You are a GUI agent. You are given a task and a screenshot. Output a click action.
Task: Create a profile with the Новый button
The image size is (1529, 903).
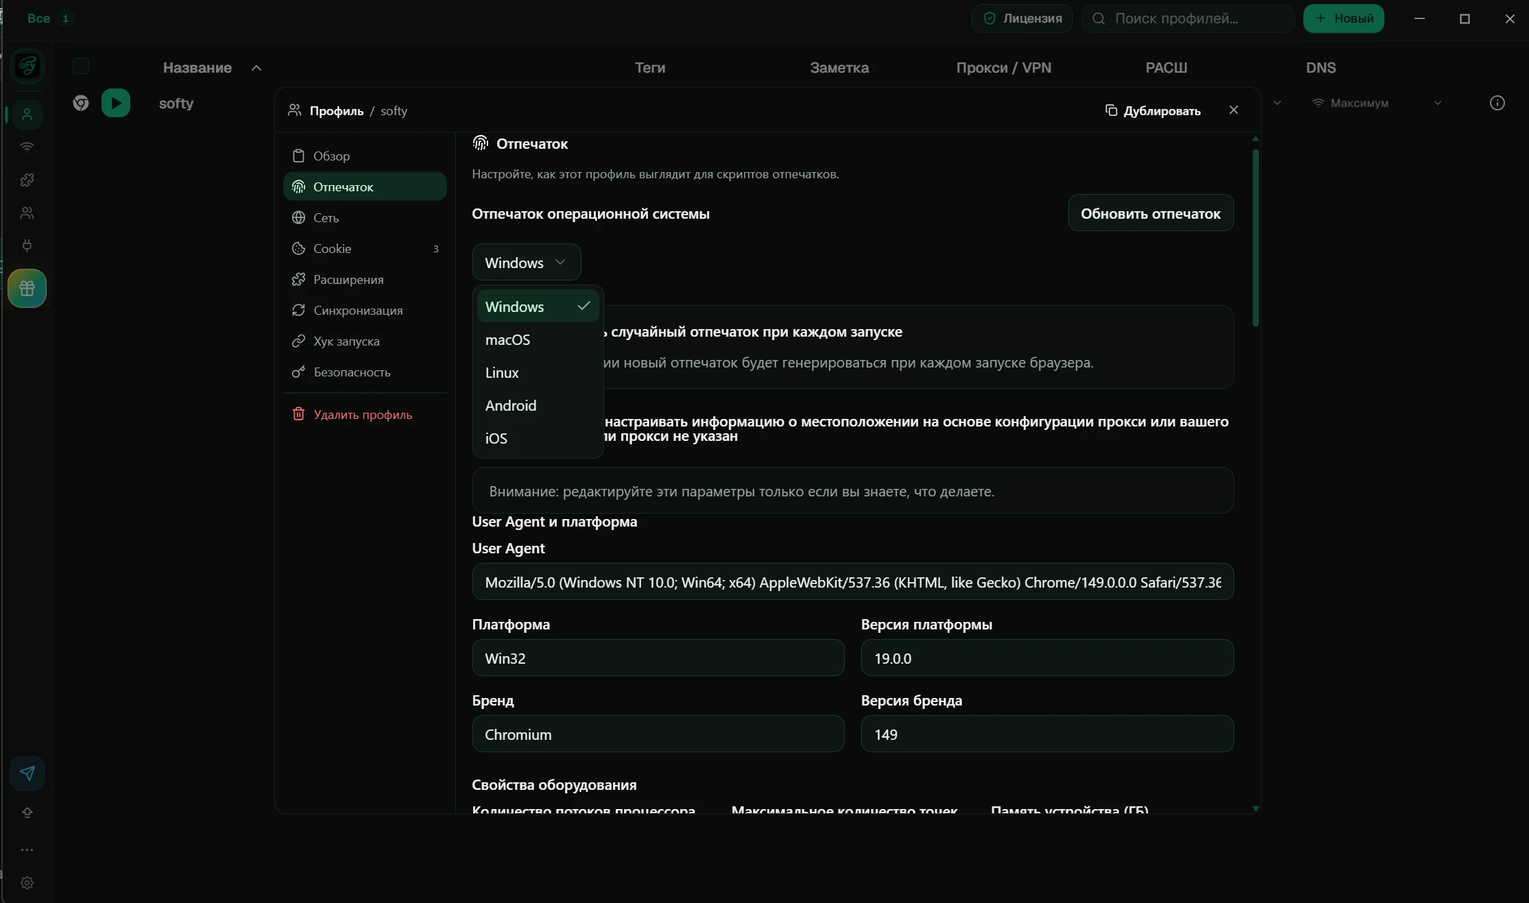tap(1344, 19)
